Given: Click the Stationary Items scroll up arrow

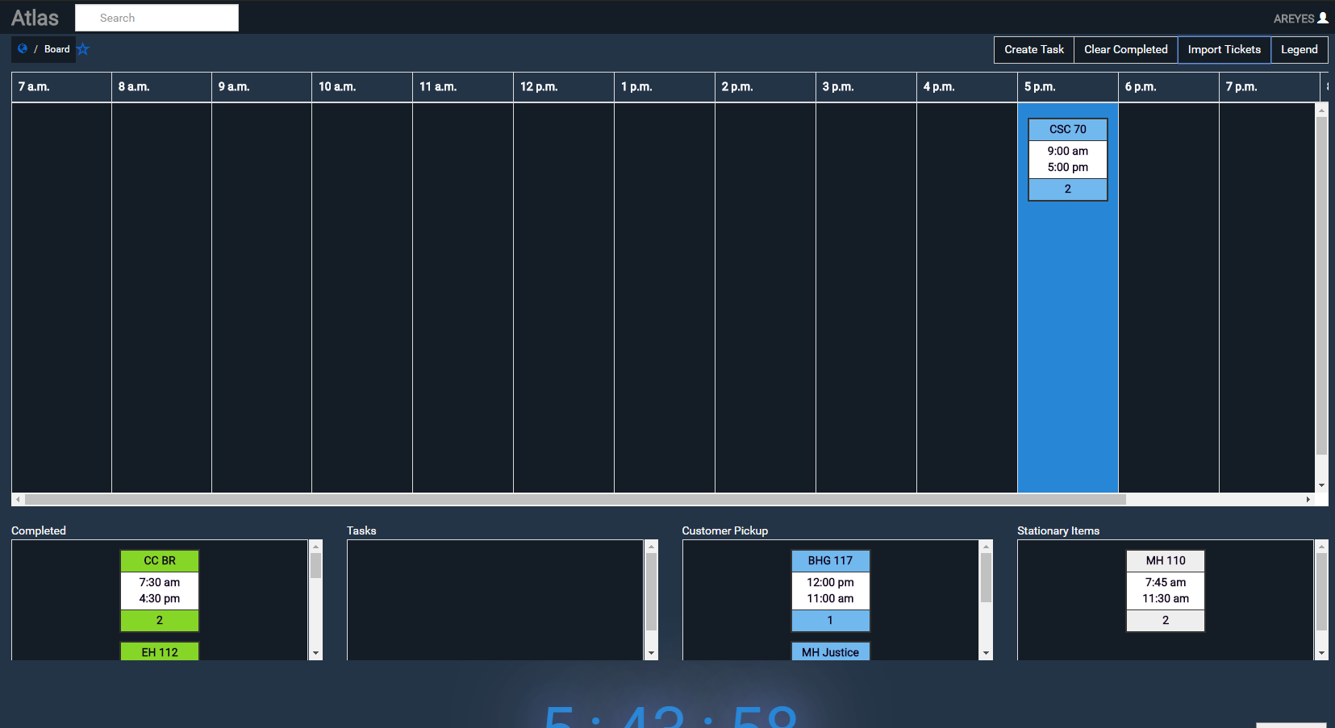Looking at the screenshot, I should coord(1321,547).
